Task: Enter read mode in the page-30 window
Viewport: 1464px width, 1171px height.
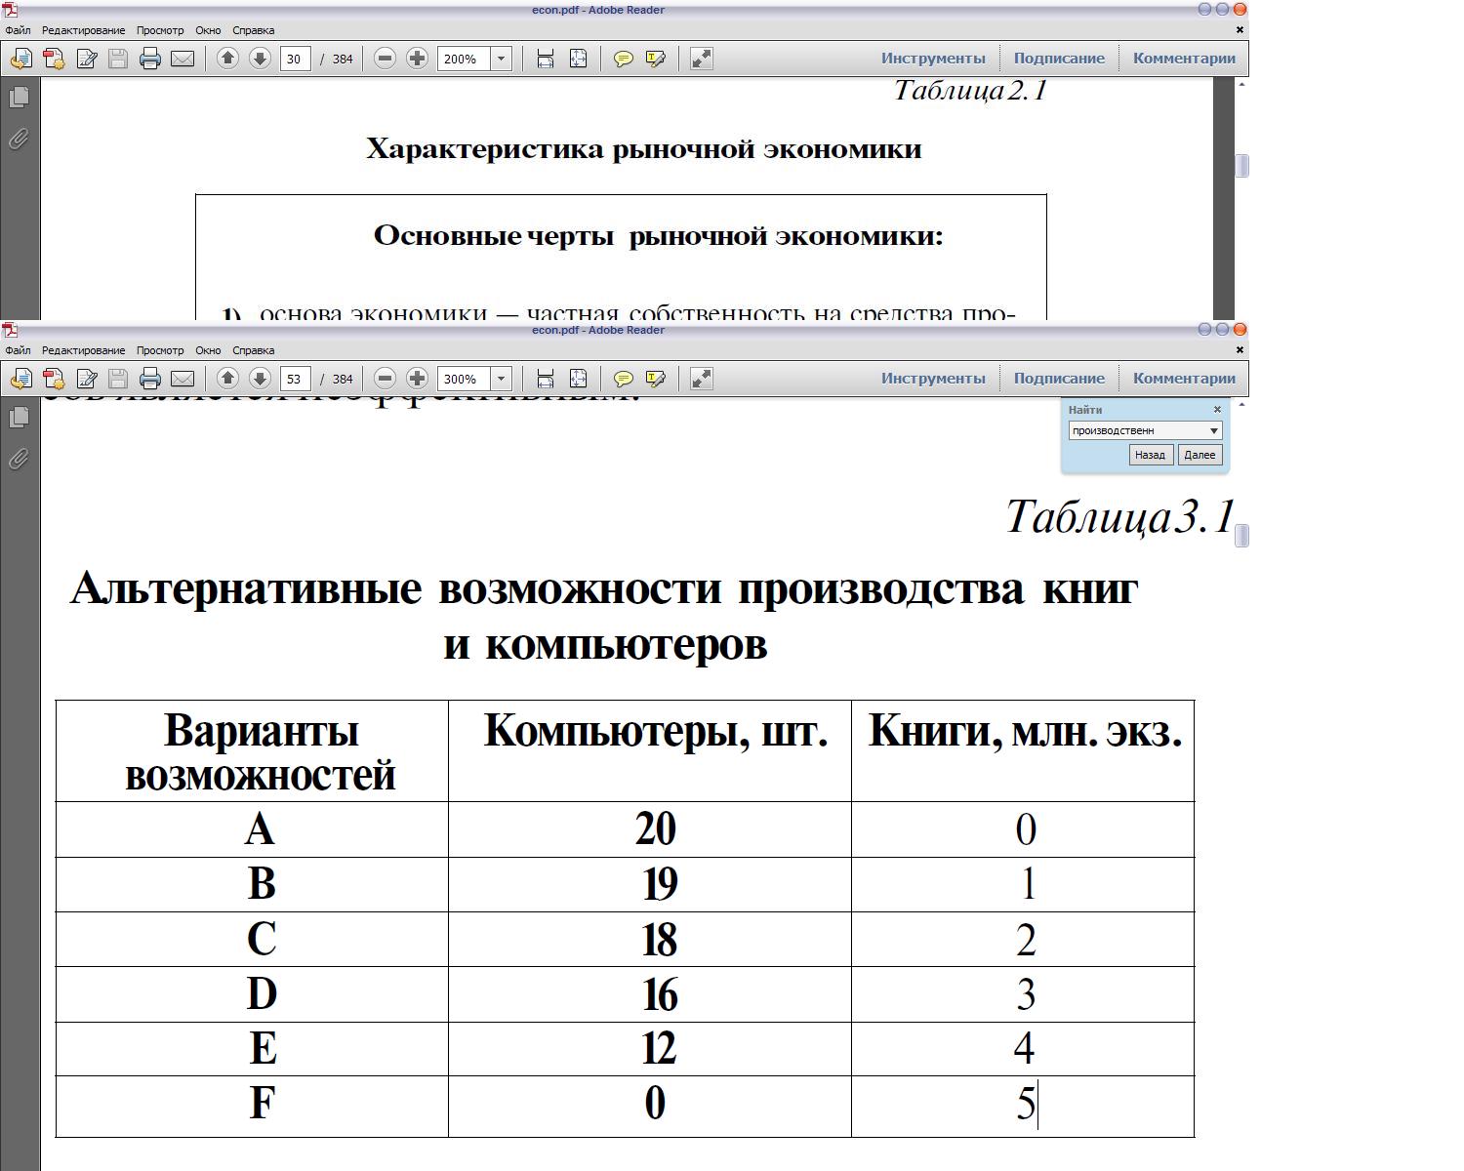Action: pyautogui.click(x=701, y=59)
